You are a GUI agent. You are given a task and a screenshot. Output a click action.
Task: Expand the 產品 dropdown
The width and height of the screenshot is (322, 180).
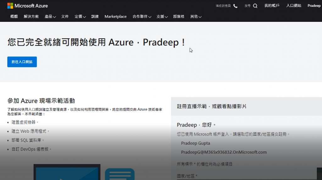tap(50, 17)
